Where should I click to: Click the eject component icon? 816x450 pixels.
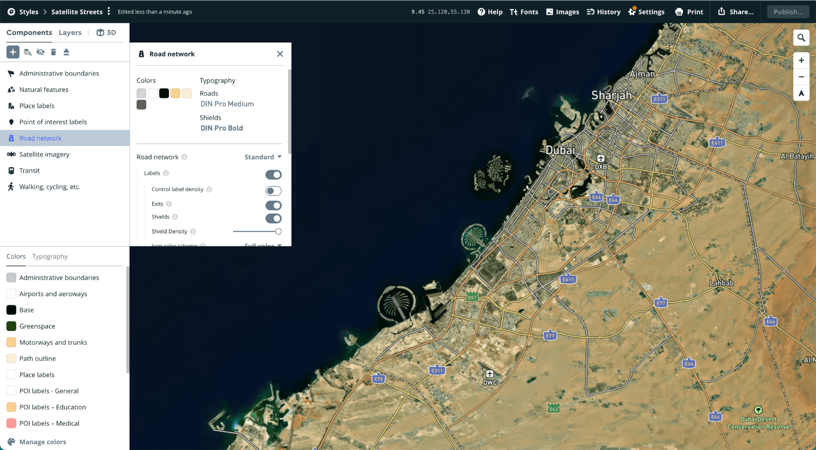click(66, 52)
